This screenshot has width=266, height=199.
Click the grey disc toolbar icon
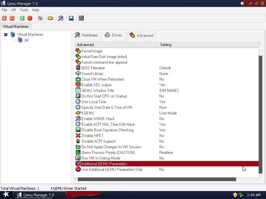point(40,18)
